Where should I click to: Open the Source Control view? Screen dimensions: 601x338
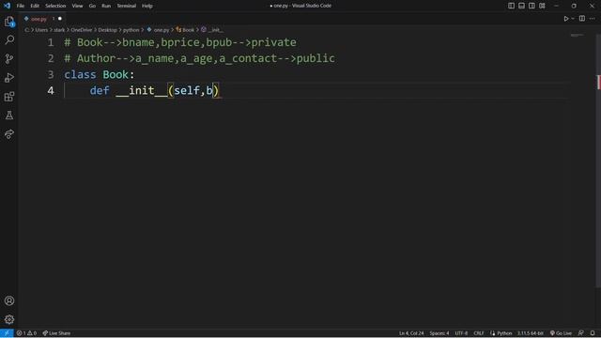(9, 58)
